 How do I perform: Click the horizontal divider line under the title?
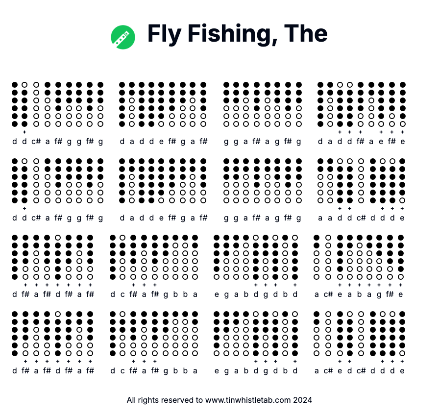click(x=219, y=61)
